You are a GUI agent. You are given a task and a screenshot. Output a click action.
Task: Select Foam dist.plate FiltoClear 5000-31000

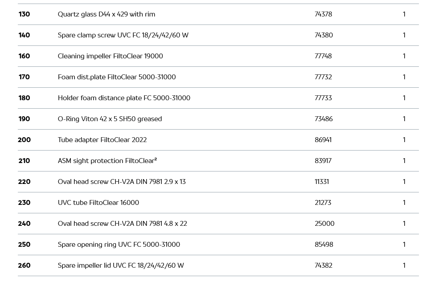click(x=116, y=77)
